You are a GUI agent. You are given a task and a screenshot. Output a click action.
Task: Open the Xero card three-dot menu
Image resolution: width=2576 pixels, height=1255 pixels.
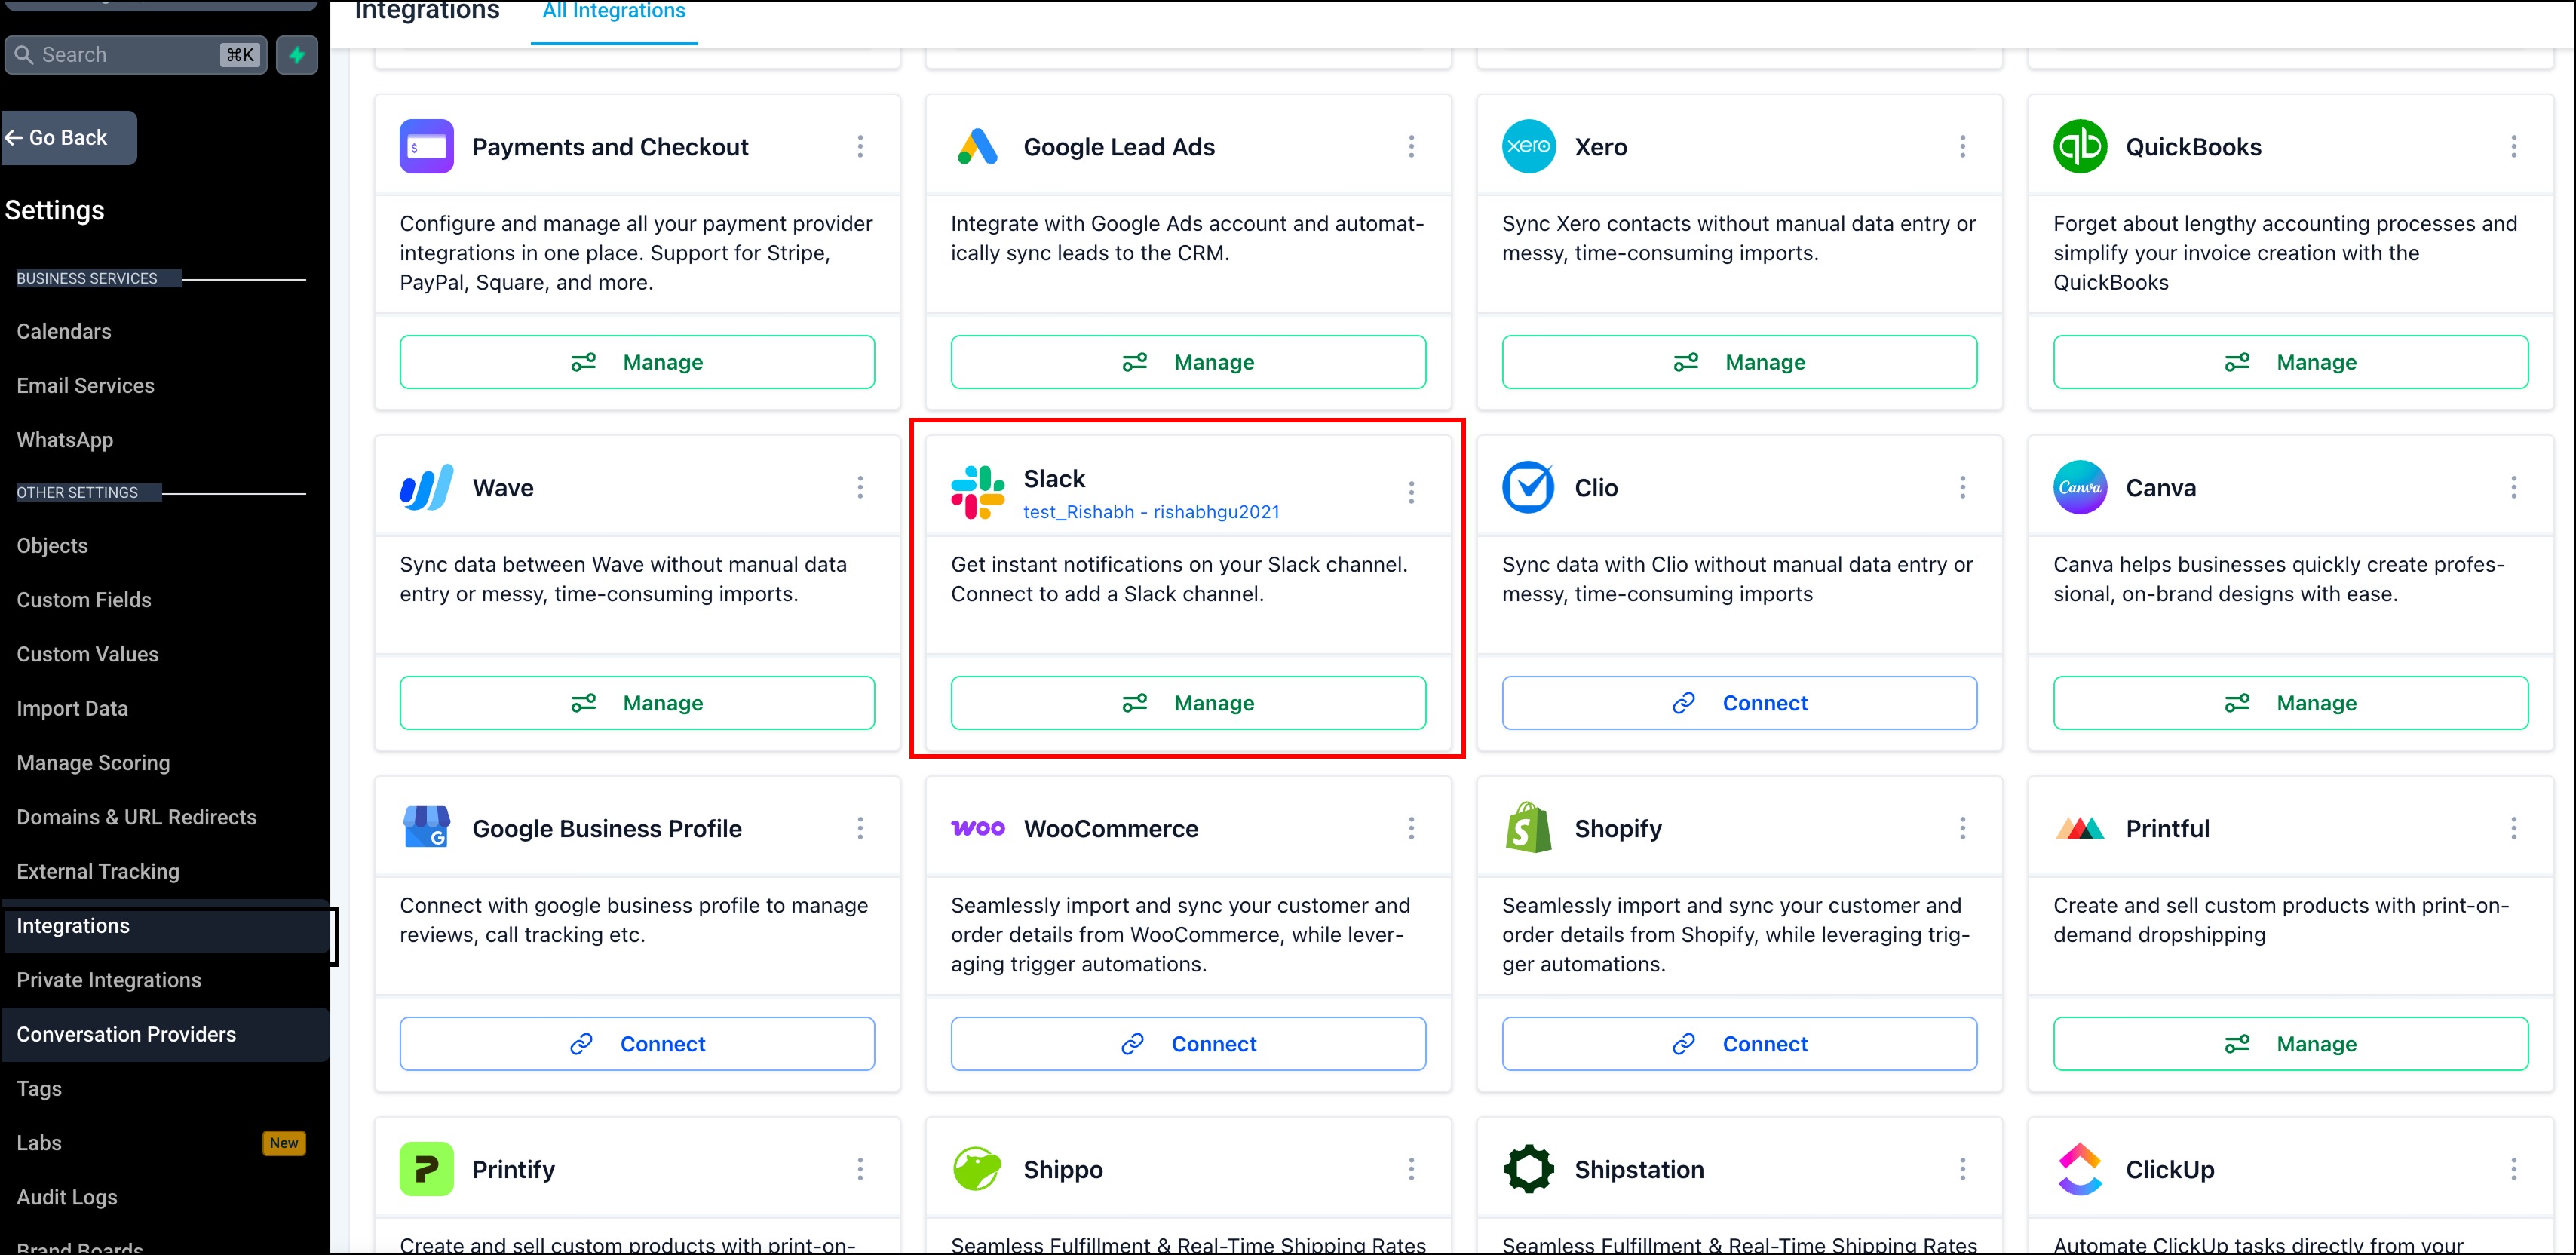click(1963, 147)
